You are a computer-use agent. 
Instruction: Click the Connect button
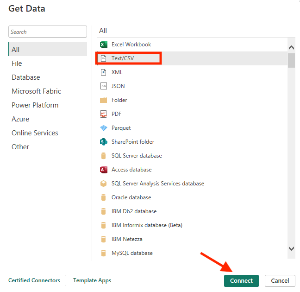(241, 281)
